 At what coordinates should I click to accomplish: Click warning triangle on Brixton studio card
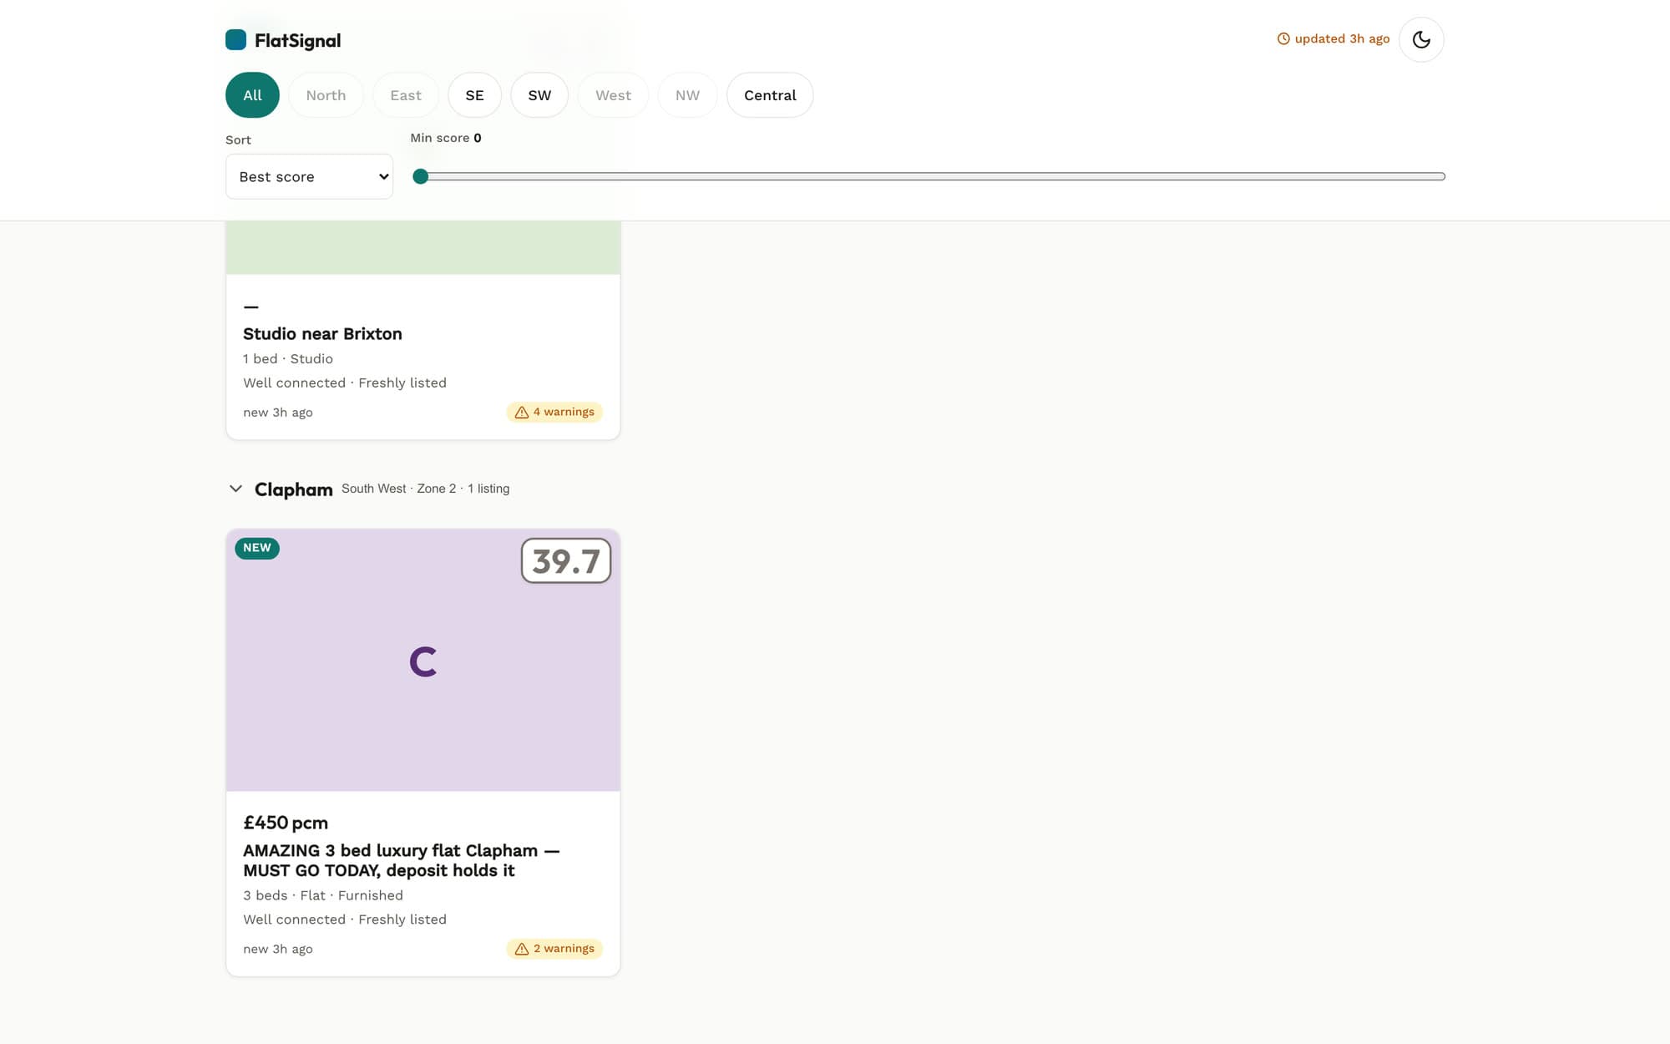522,413
